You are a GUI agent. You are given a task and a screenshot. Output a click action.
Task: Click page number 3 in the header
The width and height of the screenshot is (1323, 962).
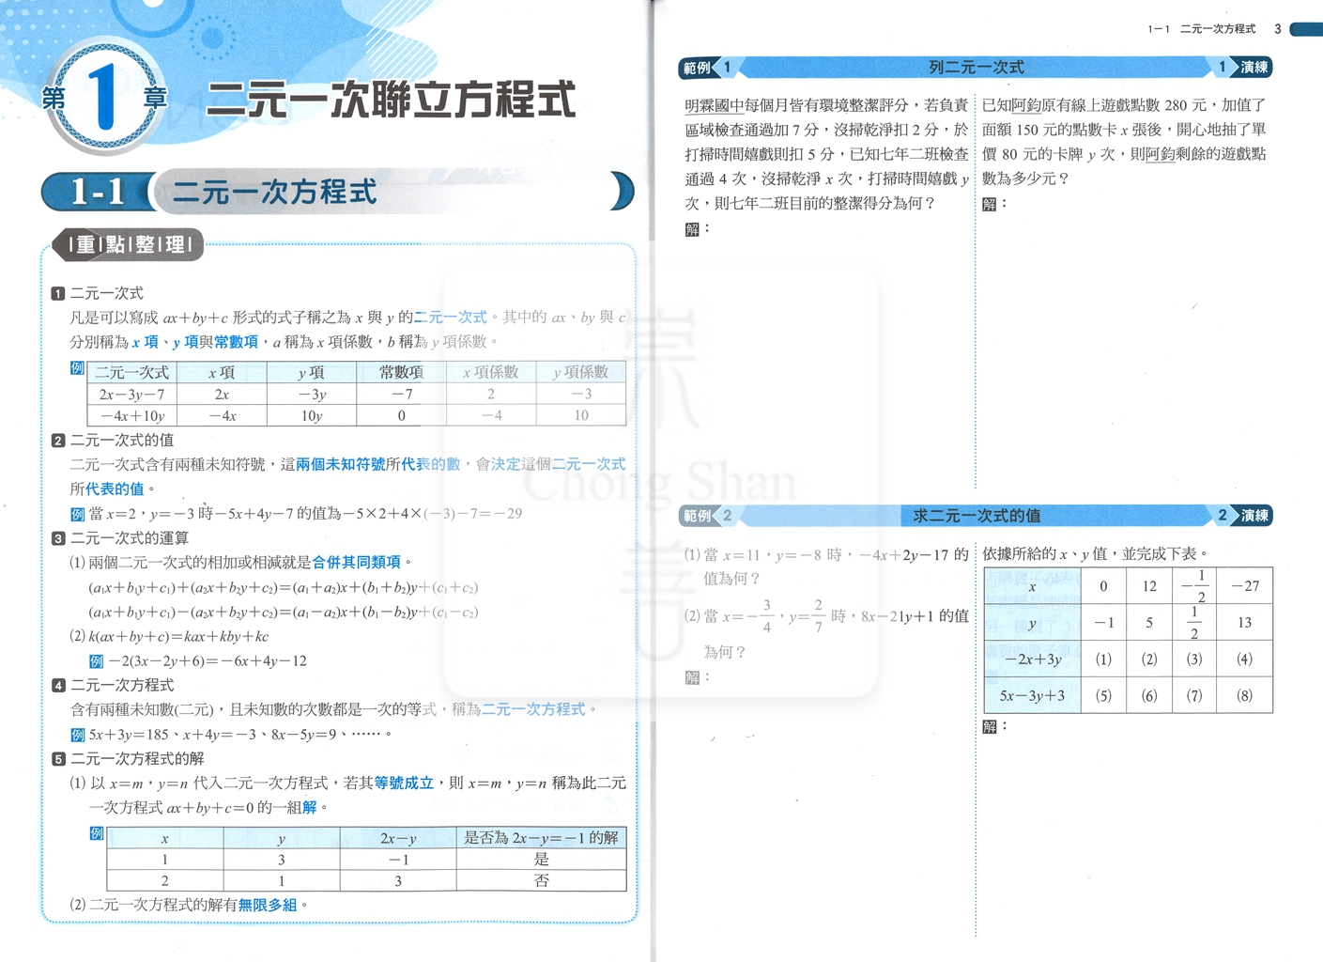coord(1277,29)
